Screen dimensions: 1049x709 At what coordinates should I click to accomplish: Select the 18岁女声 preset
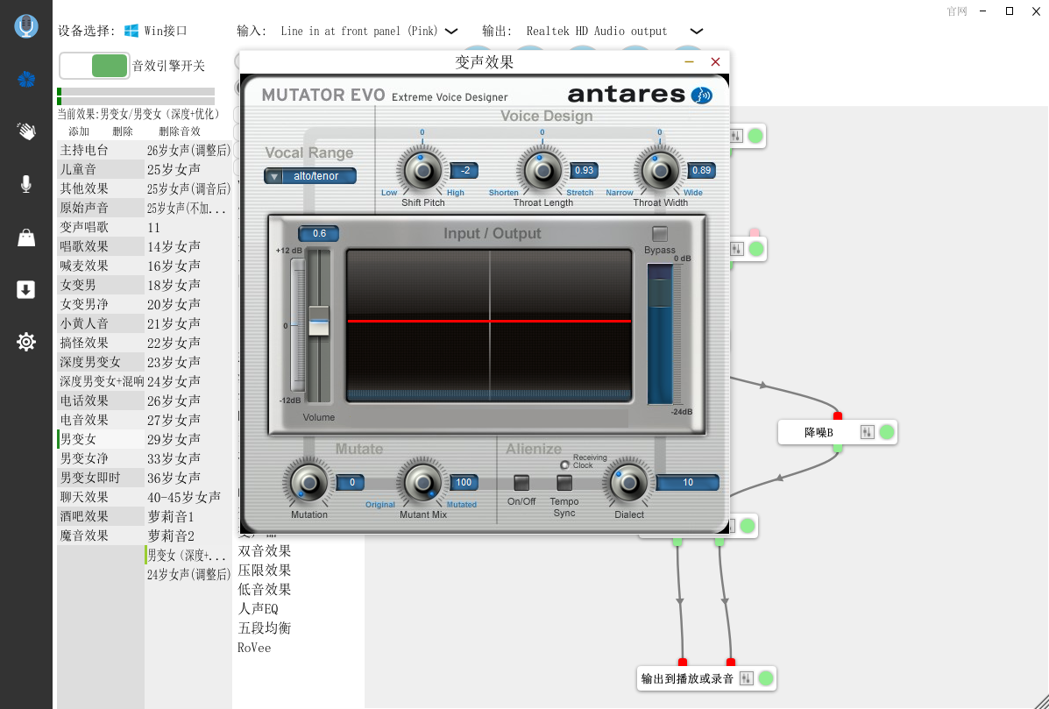188,285
